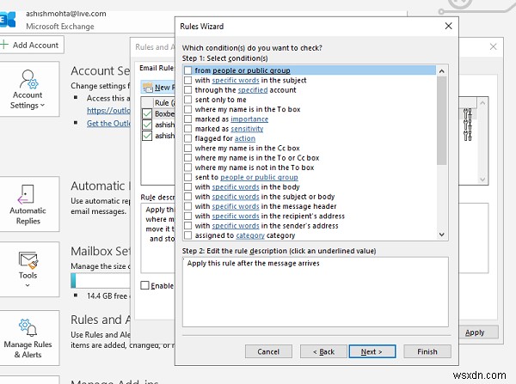Click the Step 2 rule description box
This screenshot has height=384, width=516.
[316, 292]
